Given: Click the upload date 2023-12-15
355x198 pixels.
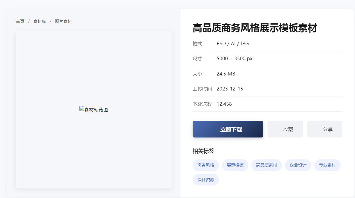Looking at the screenshot, I should (x=230, y=89).
